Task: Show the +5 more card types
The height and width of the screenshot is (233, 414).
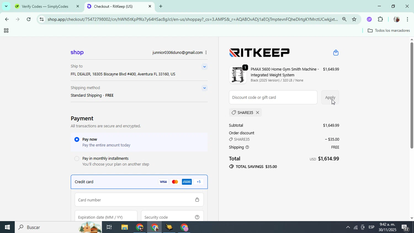Action: pyautogui.click(x=198, y=182)
